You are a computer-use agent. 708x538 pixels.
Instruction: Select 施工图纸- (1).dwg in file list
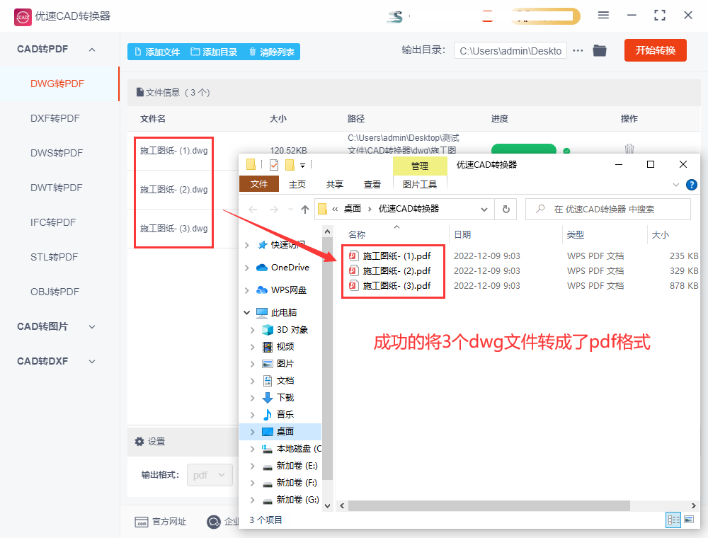(x=174, y=151)
